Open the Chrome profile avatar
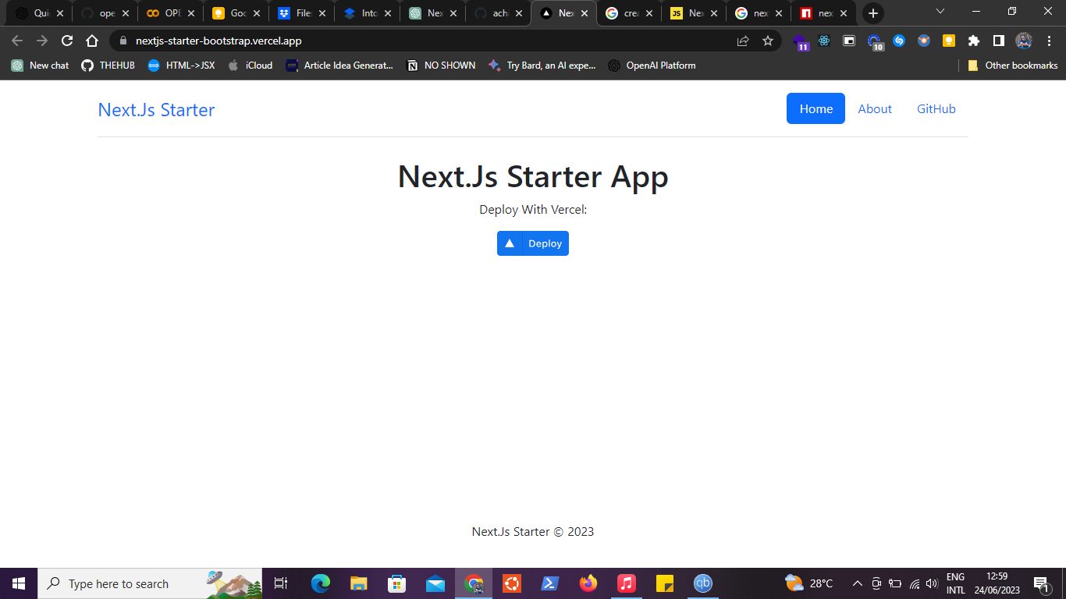Screen dimensions: 1066x599 pyautogui.click(x=1024, y=41)
